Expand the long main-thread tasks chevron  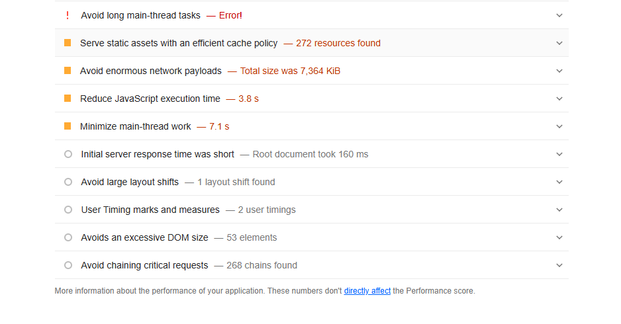point(559,15)
